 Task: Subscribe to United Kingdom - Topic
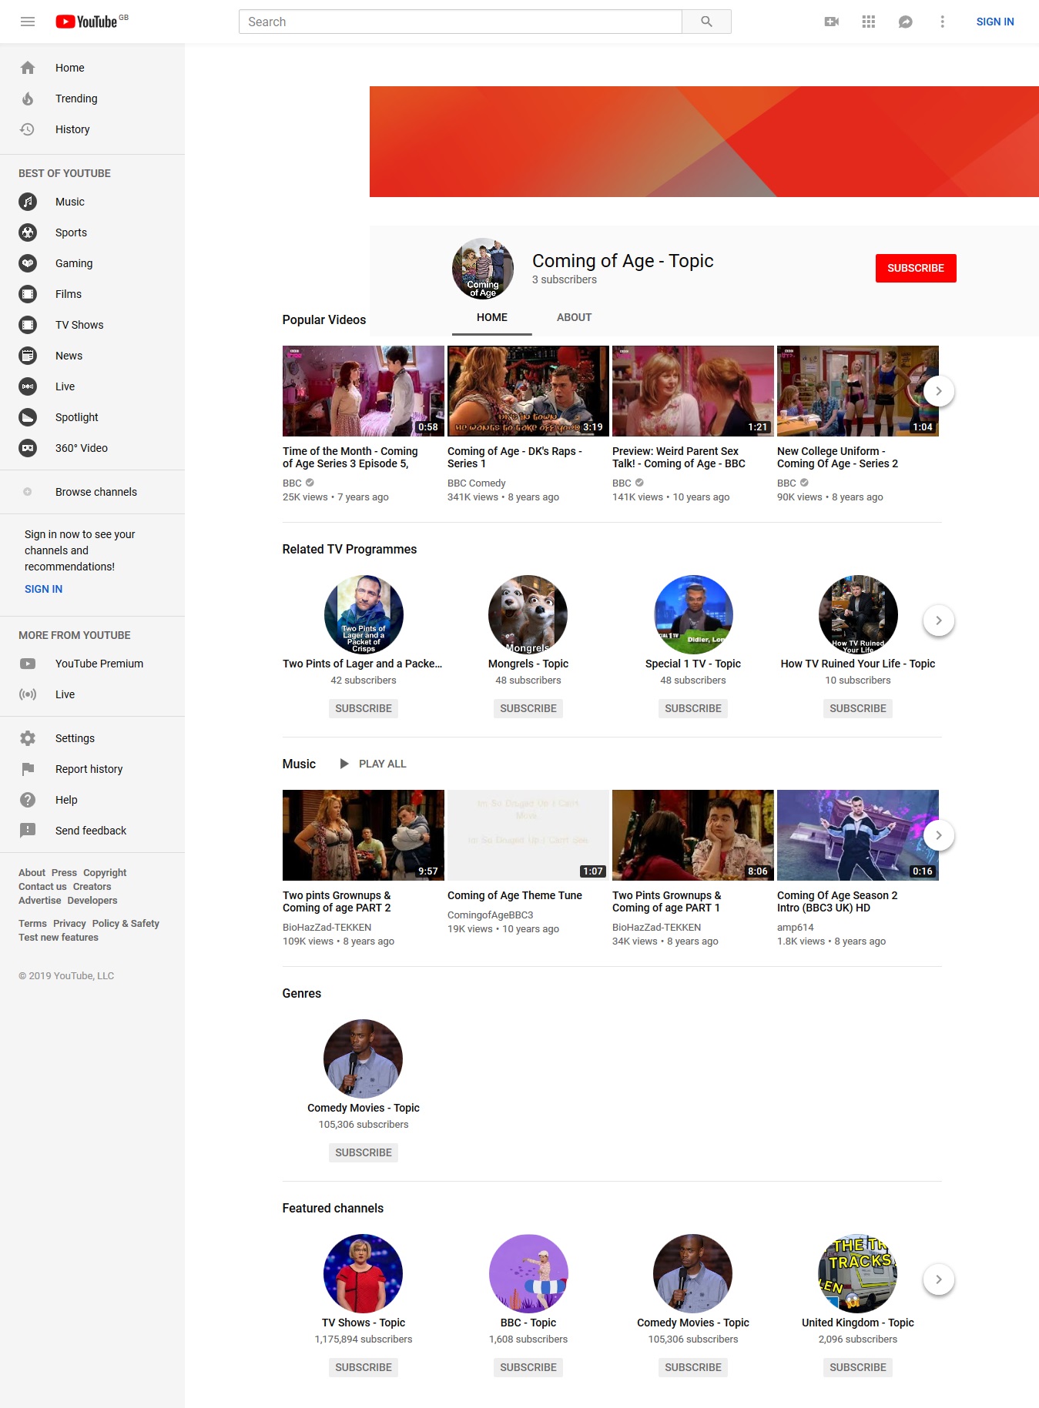coord(858,1367)
